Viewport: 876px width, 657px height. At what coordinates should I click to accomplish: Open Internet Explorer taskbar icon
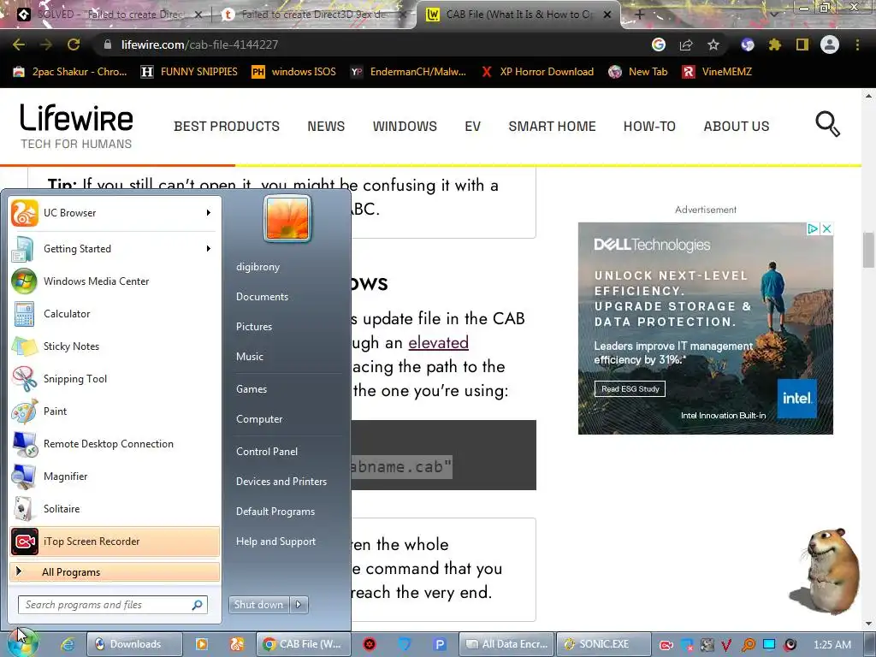coord(68,644)
